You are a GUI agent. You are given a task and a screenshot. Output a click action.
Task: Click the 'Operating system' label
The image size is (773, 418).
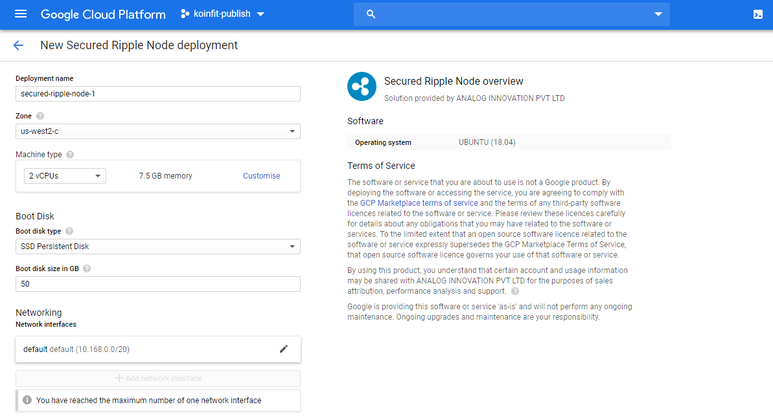(x=383, y=142)
